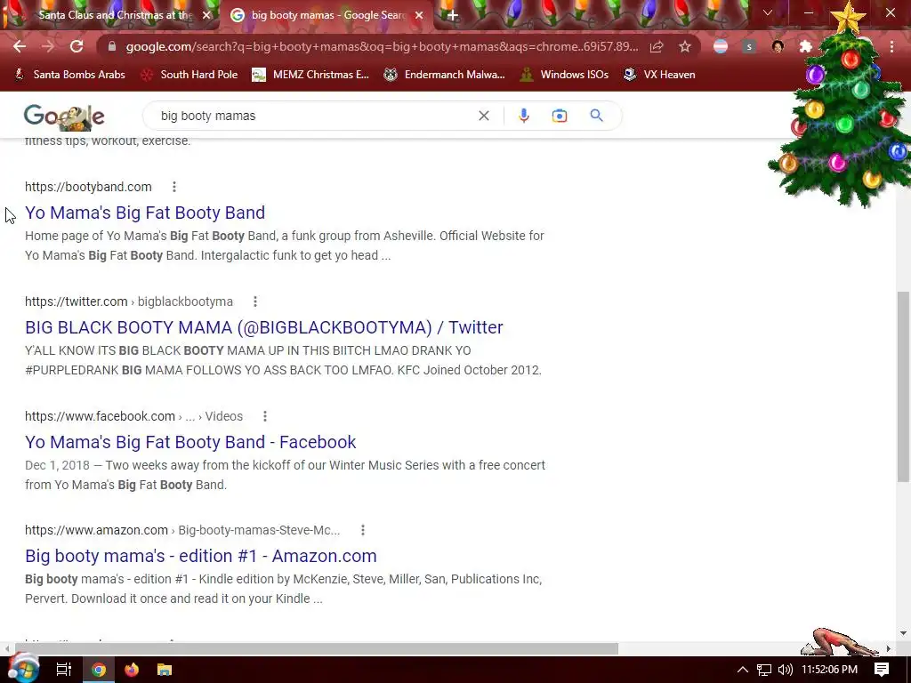Show hidden system tray icons

tap(743, 670)
